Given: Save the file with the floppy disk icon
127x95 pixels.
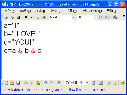Looking at the screenshot, I should [x=18, y=83].
